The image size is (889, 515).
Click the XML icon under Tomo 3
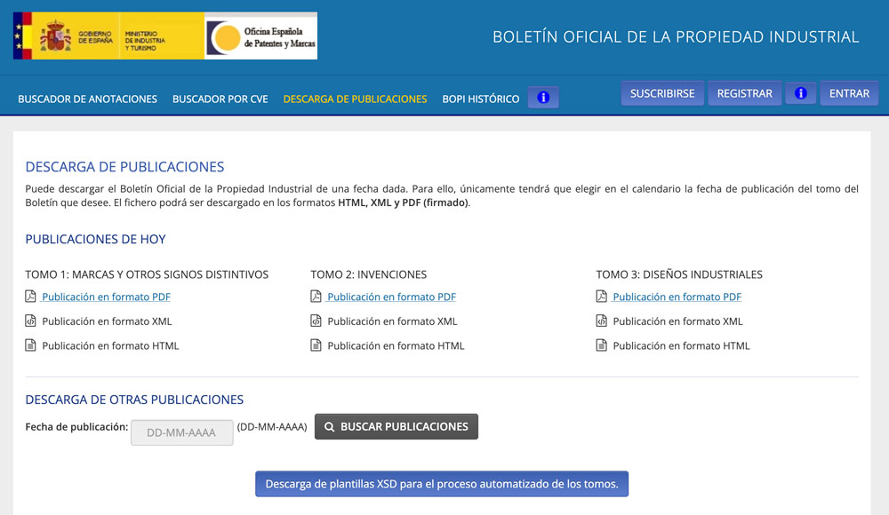pos(603,321)
